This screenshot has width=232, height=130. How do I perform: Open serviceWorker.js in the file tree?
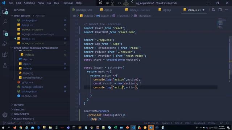[33, 78]
